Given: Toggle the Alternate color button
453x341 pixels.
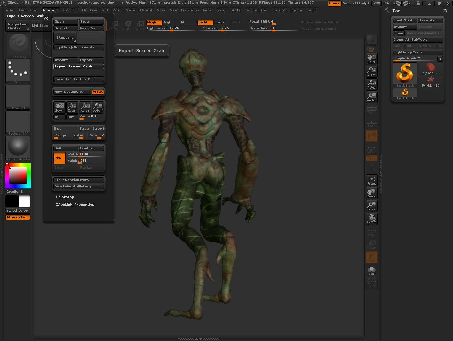Looking at the screenshot, I should 18,217.
